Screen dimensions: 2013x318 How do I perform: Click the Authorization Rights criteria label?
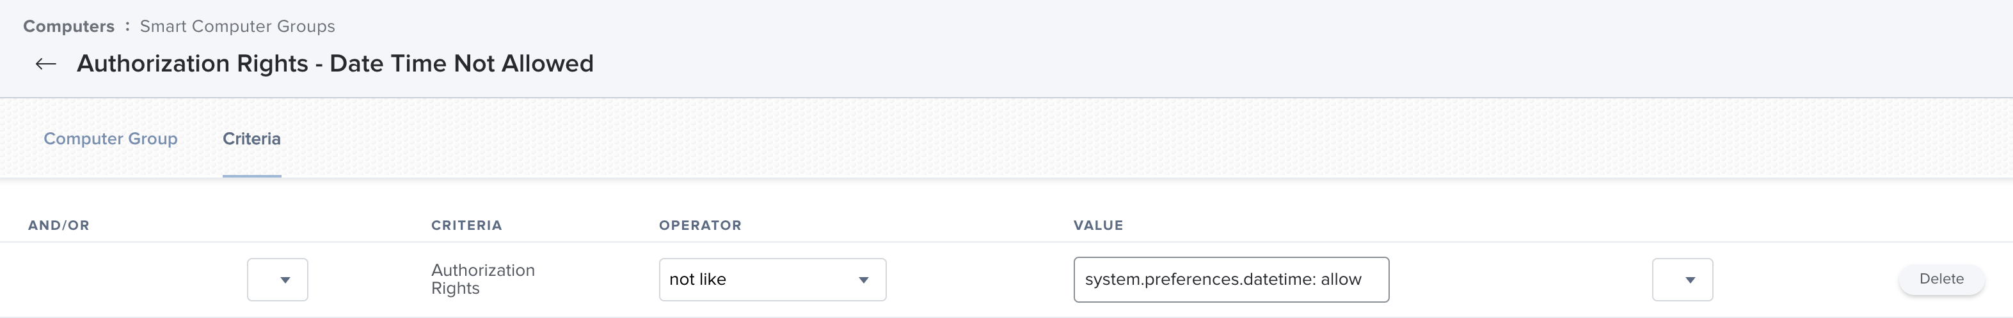coord(483,279)
